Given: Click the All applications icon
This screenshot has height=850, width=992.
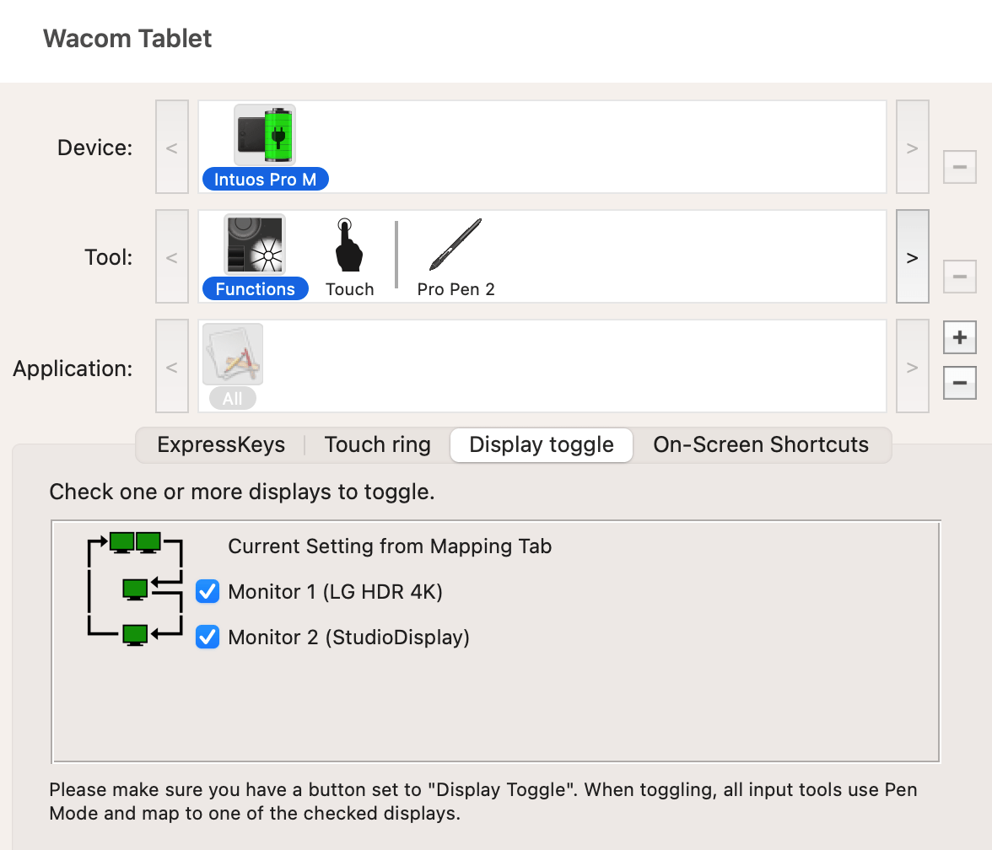Looking at the screenshot, I should coord(232,354).
